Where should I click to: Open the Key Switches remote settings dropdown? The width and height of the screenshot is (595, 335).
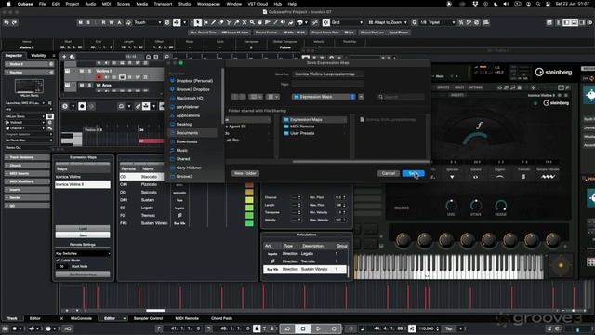83,253
